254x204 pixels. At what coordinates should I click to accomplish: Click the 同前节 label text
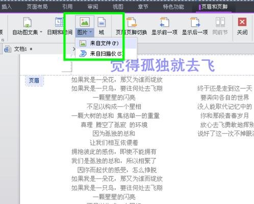pyautogui.click(x=220, y=32)
